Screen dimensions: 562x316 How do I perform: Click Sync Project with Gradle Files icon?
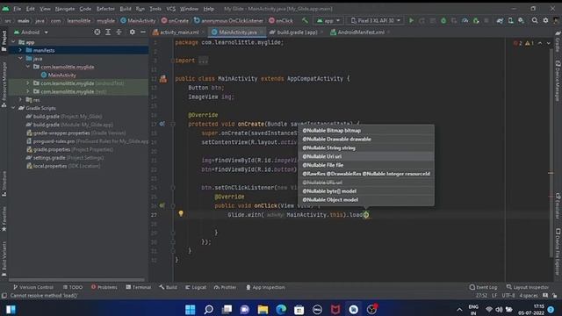coord(500,21)
